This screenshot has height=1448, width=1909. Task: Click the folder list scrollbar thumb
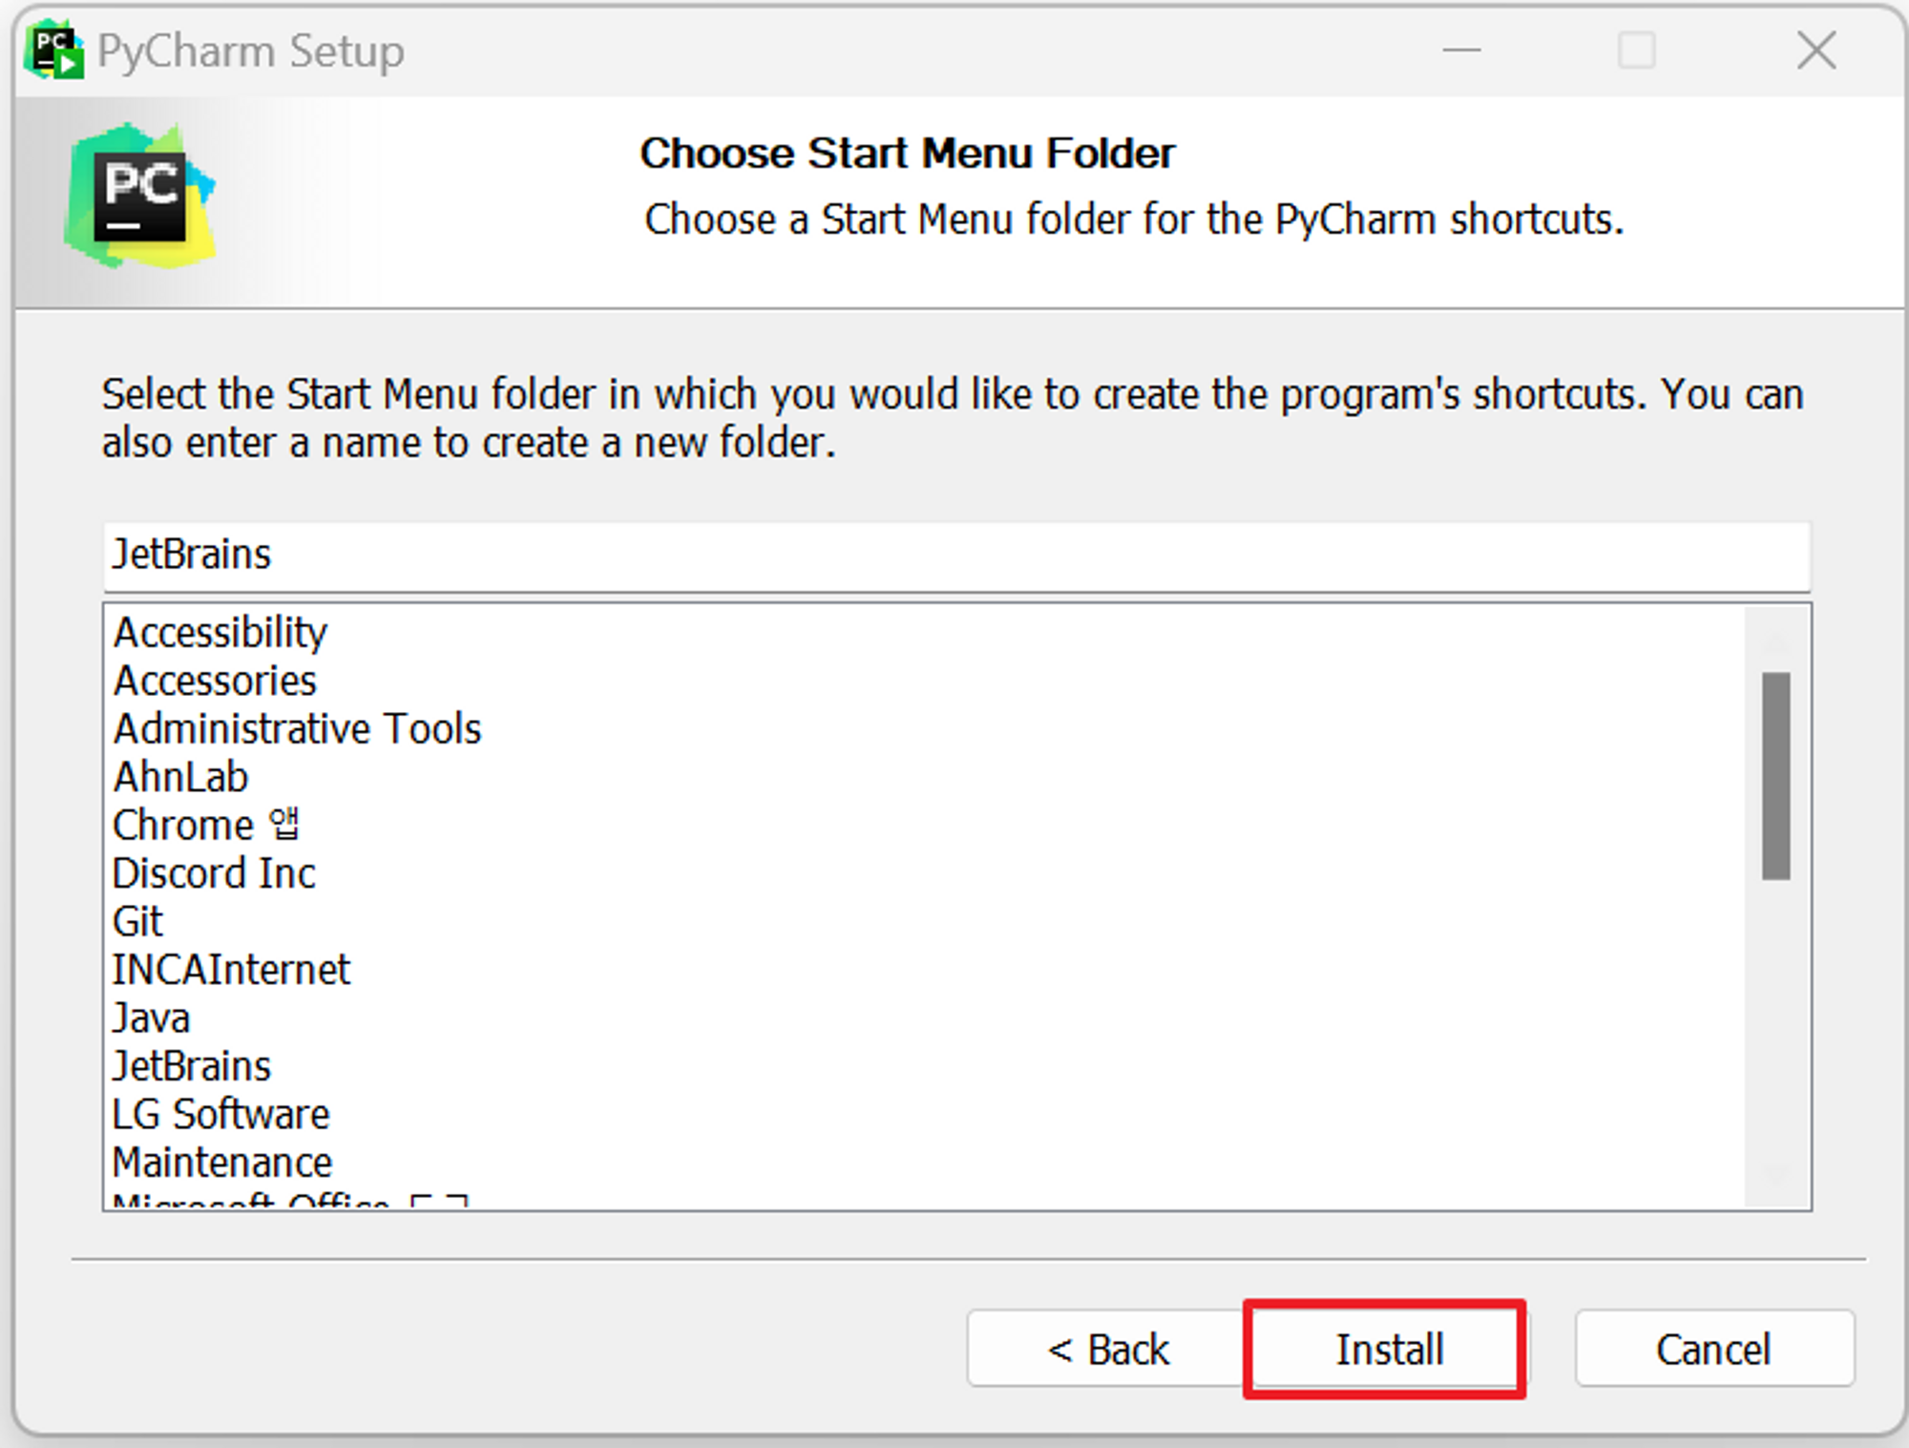pyautogui.click(x=1775, y=776)
